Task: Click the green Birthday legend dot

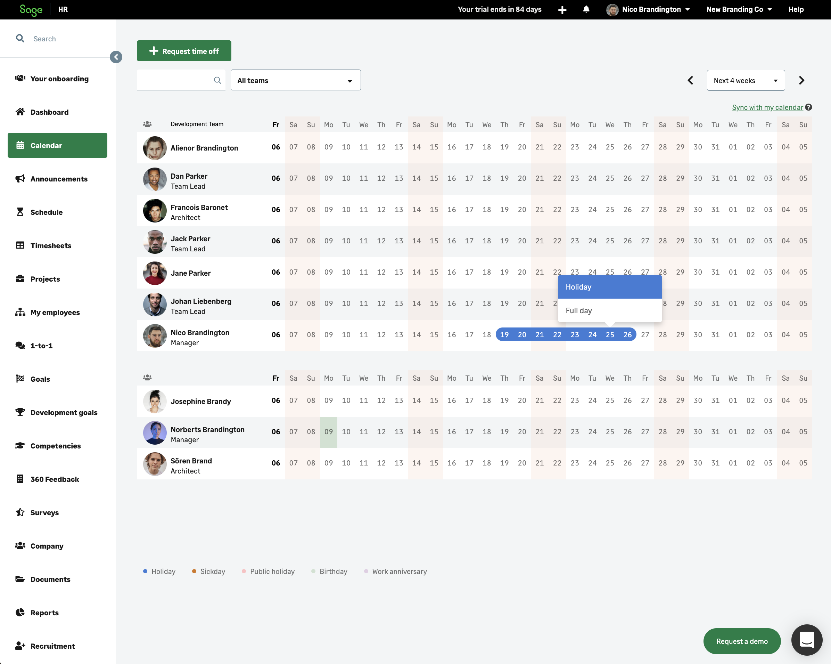Action: coord(313,571)
